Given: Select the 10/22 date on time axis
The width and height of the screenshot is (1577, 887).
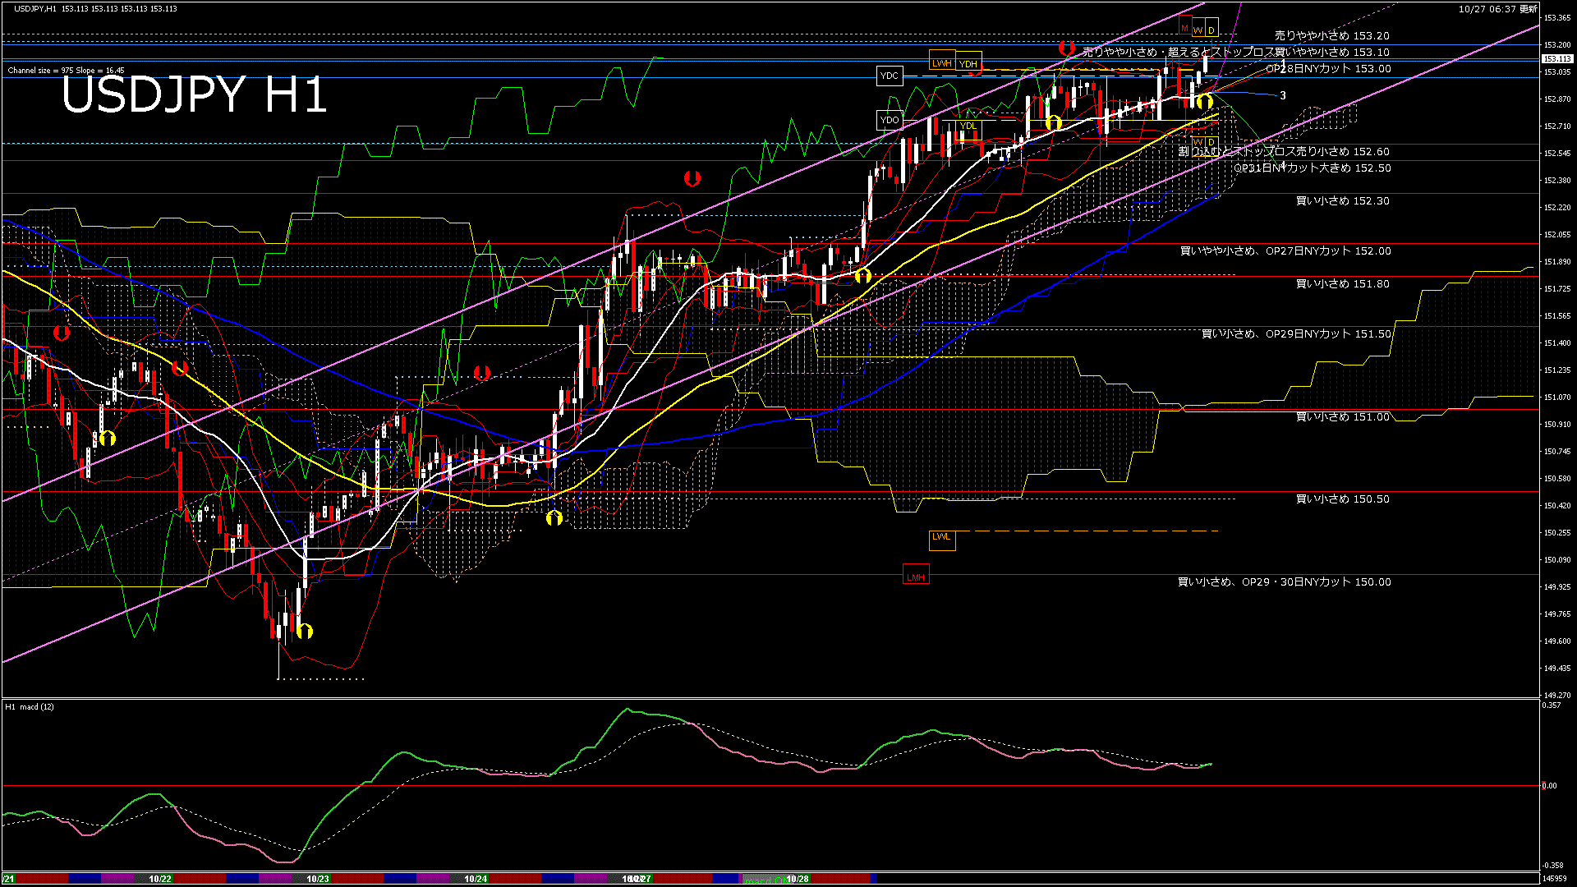Looking at the screenshot, I should (x=160, y=879).
